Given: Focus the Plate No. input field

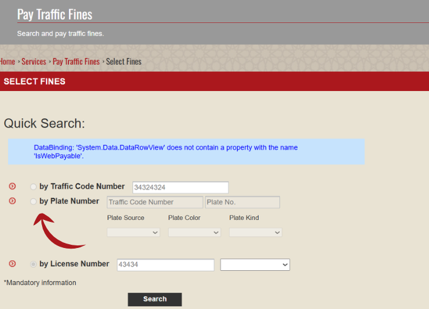Looking at the screenshot, I should coord(242,202).
